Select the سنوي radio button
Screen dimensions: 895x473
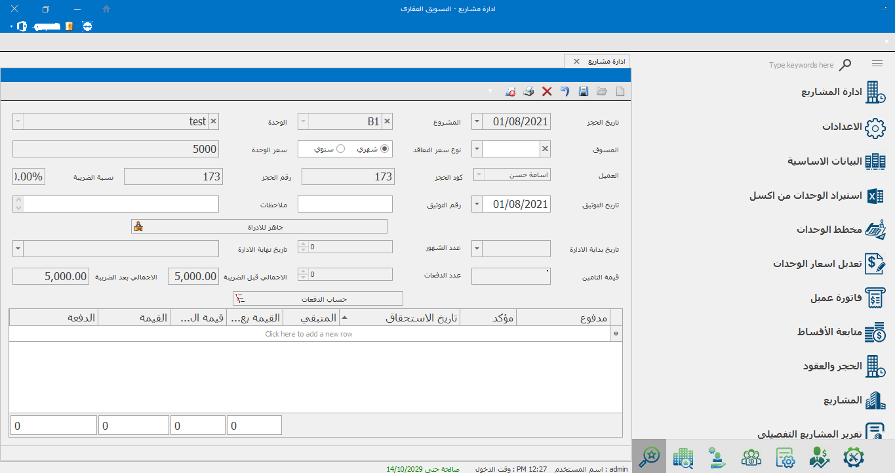coord(340,149)
